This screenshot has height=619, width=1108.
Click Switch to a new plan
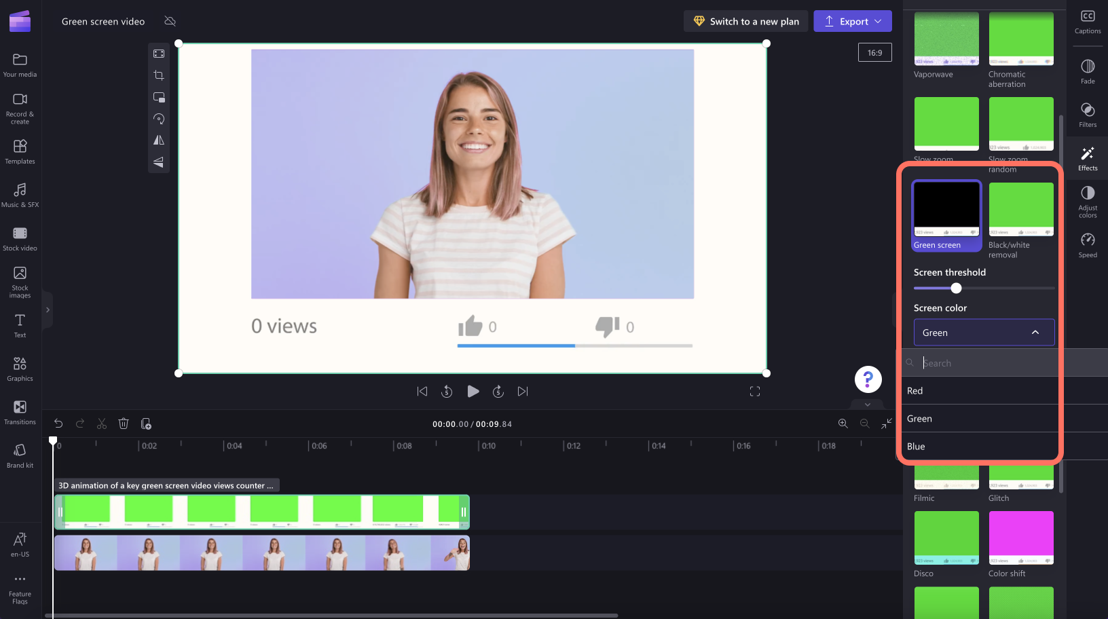click(745, 21)
